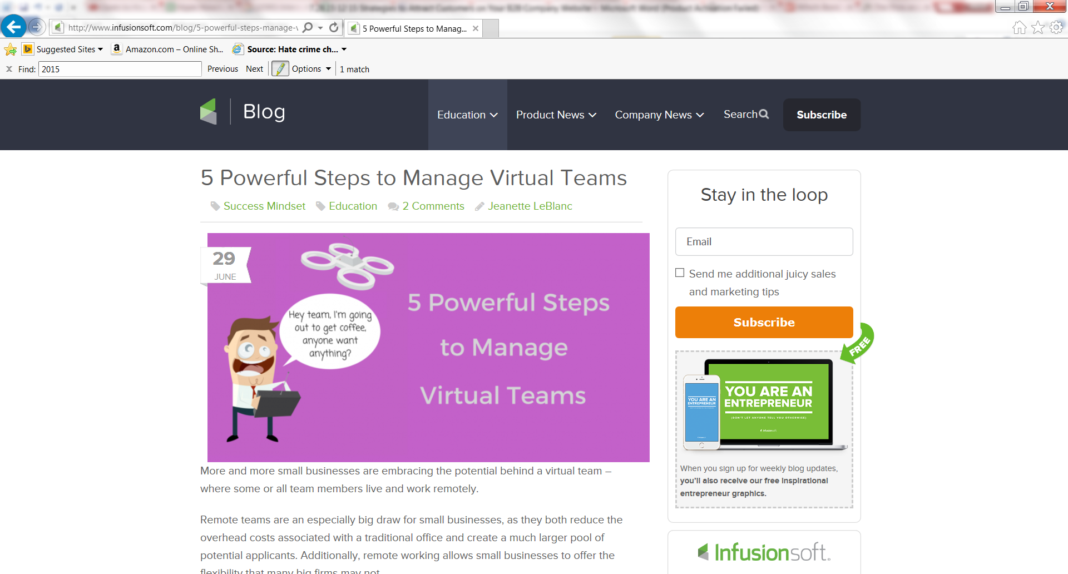The width and height of the screenshot is (1068, 574).
Task: Click the orange Subscribe button
Action: coord(764,322)
